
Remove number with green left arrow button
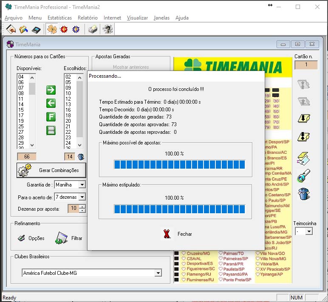pyautogui.click(x=51, y=103)
